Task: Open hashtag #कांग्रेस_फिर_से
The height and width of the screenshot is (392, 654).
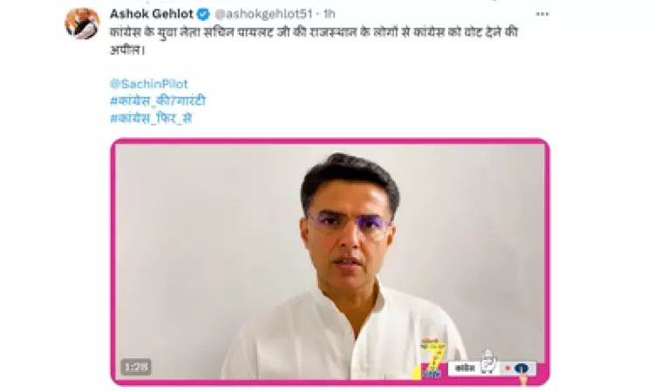Action: coord(151,118)
